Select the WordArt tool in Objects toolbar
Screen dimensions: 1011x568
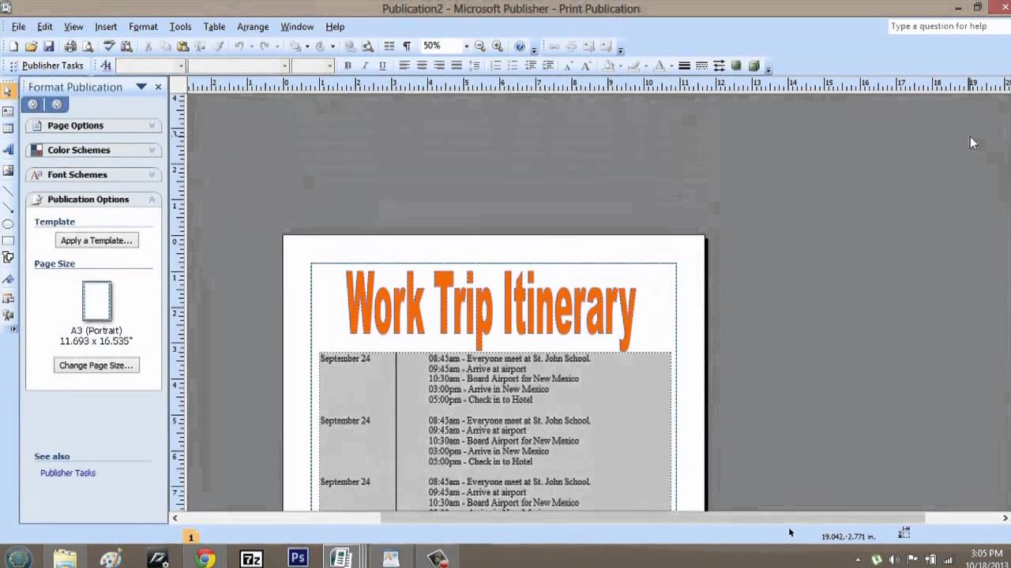tap(8, 149)
